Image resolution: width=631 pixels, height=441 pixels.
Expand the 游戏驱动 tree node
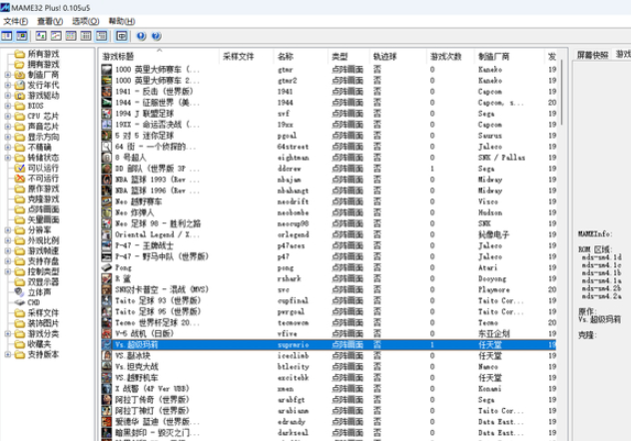(8, 96)
